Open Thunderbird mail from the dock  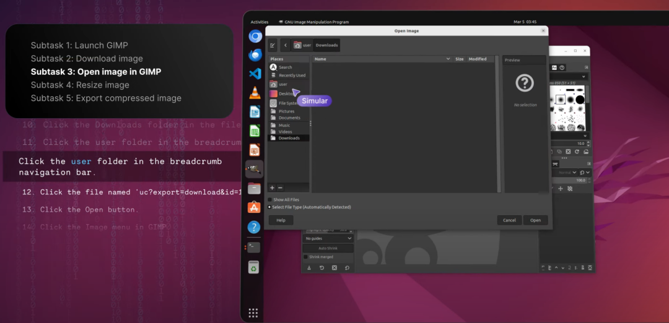point(255,55)
